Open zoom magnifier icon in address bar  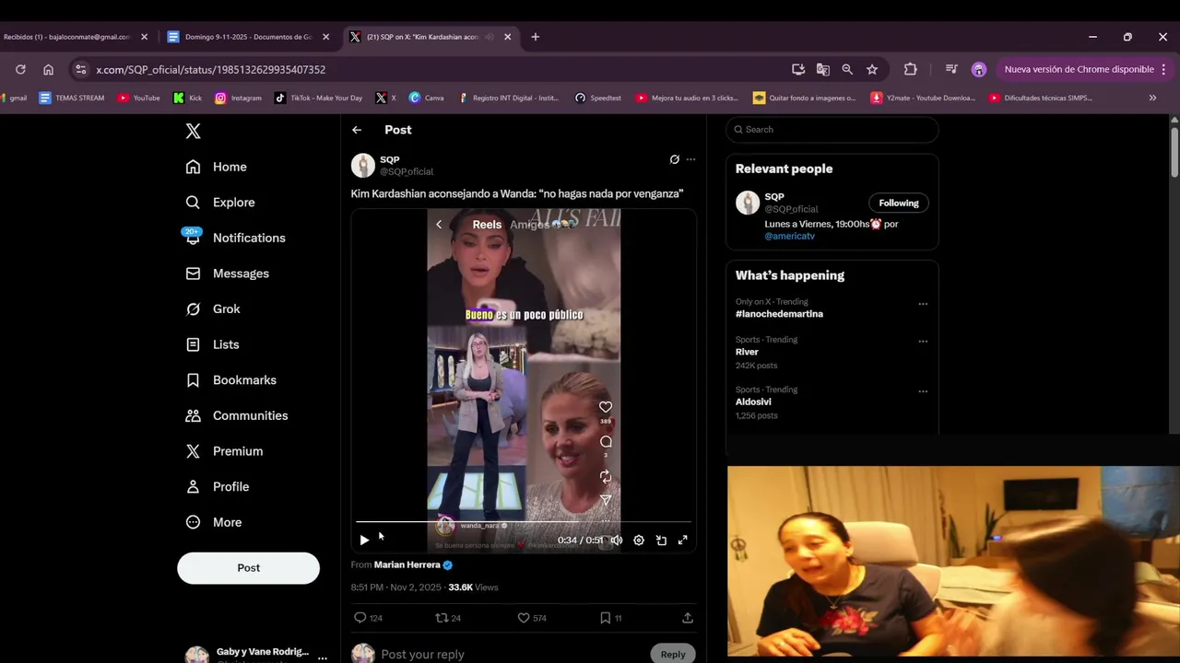click(x=847, y=69)
